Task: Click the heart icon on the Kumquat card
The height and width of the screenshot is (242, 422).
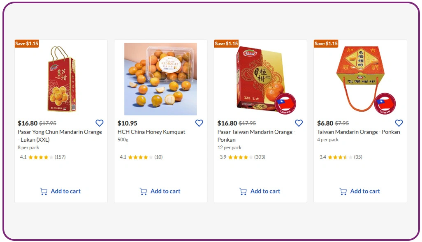Action: [199, 123]
